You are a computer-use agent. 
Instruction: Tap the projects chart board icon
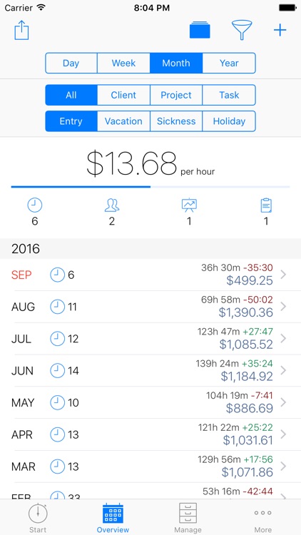point(189,205)
